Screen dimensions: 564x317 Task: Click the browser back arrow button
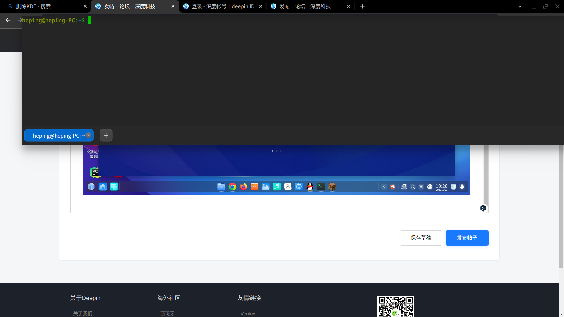8,20
